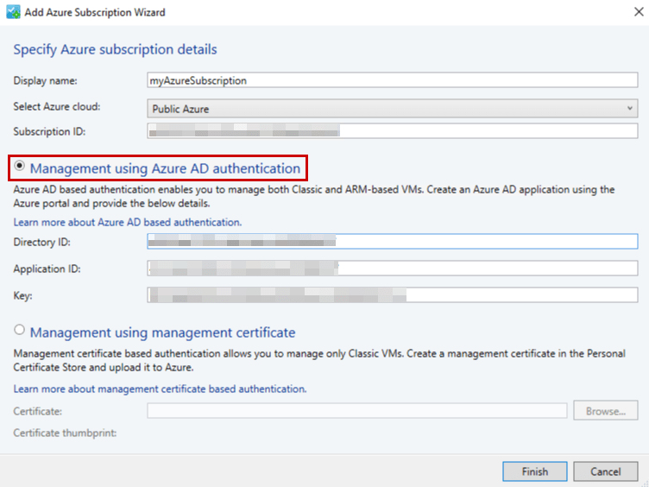Close the Add Azure Subscription Wizard
Viewport: 649px width, 487px height.
[639, 12]
